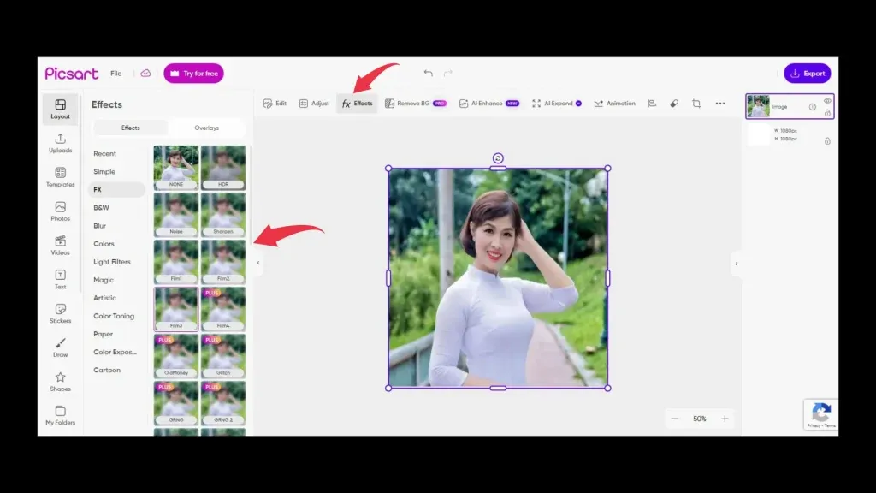Open the Photos sidebar panel
The height and width of the screenshot is (493, 876).
(61, 211)
